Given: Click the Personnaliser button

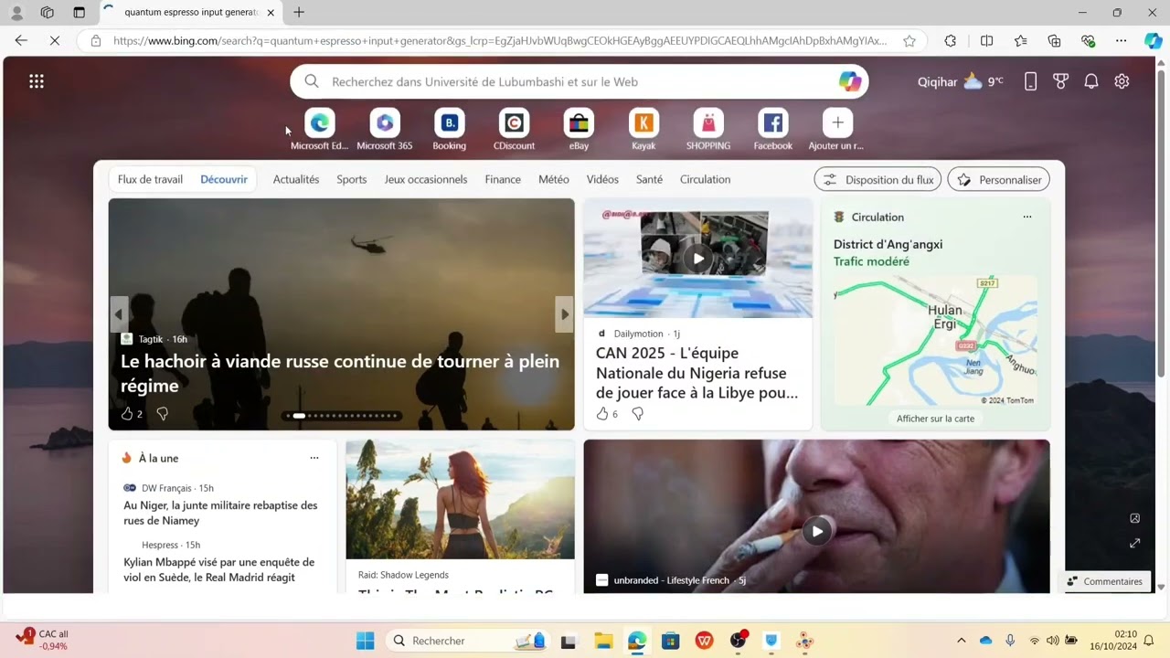Looking at the screenshot, I should [998, 179].
